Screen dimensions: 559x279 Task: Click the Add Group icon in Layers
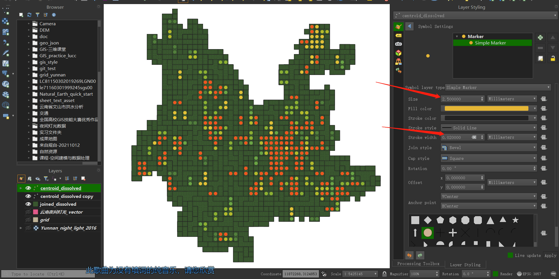(x=29, y=178)
